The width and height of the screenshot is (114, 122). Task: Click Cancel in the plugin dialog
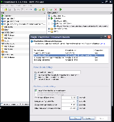click(x=88, y=118)
